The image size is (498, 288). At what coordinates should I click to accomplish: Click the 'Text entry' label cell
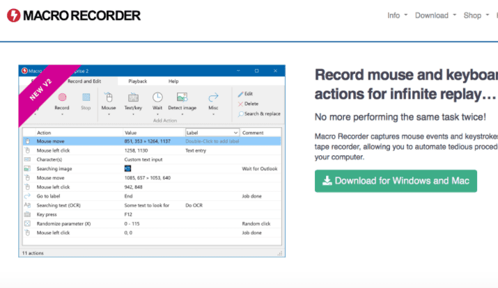click(x=196, y=150)
